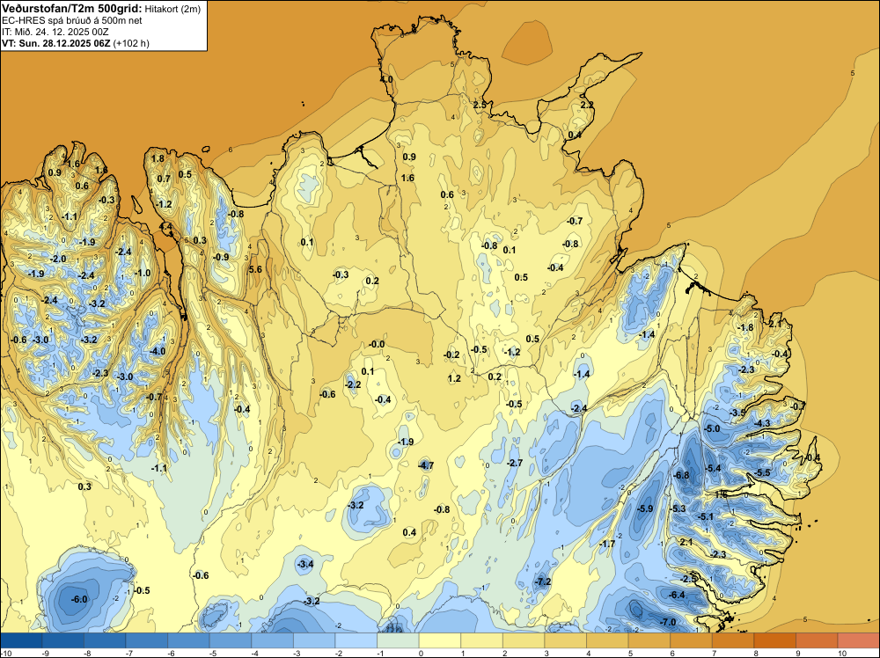Pick the legend swatch between 2 and 3
880x658 pixels.
(x=524, y=640)
